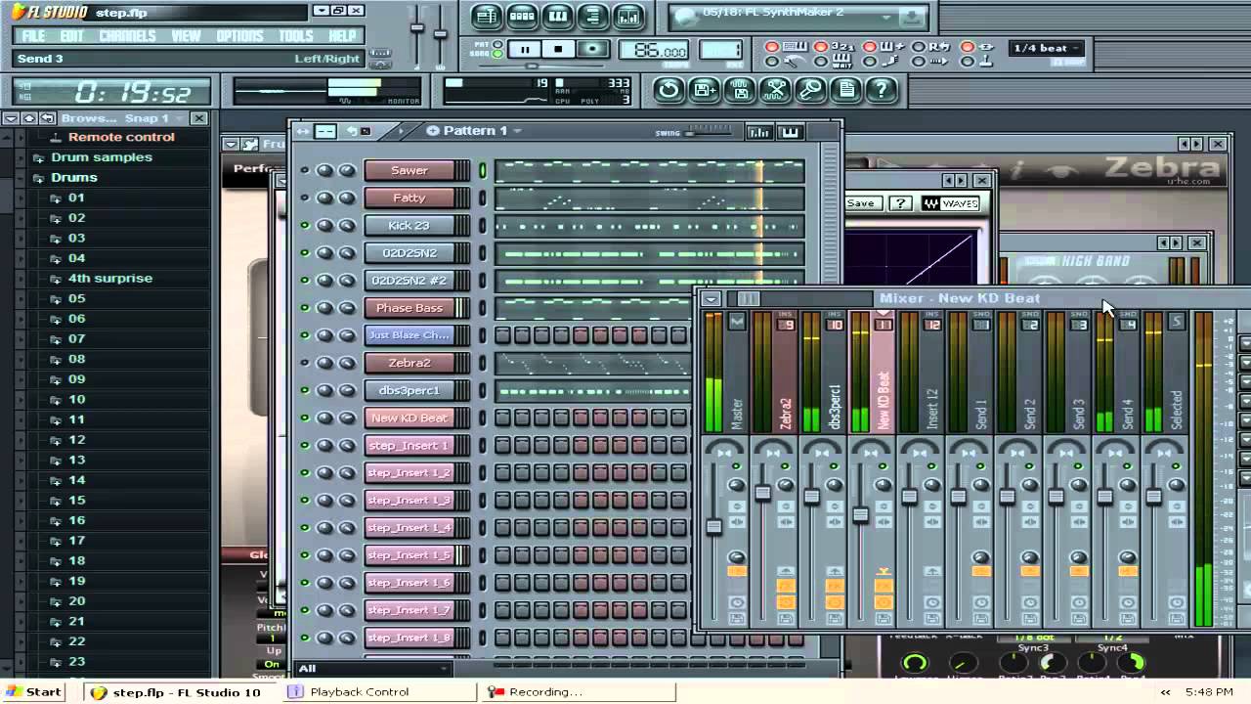The height and width of the screenshot is (704, 1251).
Task: Show the Step Sequencer view icon
Action: [522, 17]
